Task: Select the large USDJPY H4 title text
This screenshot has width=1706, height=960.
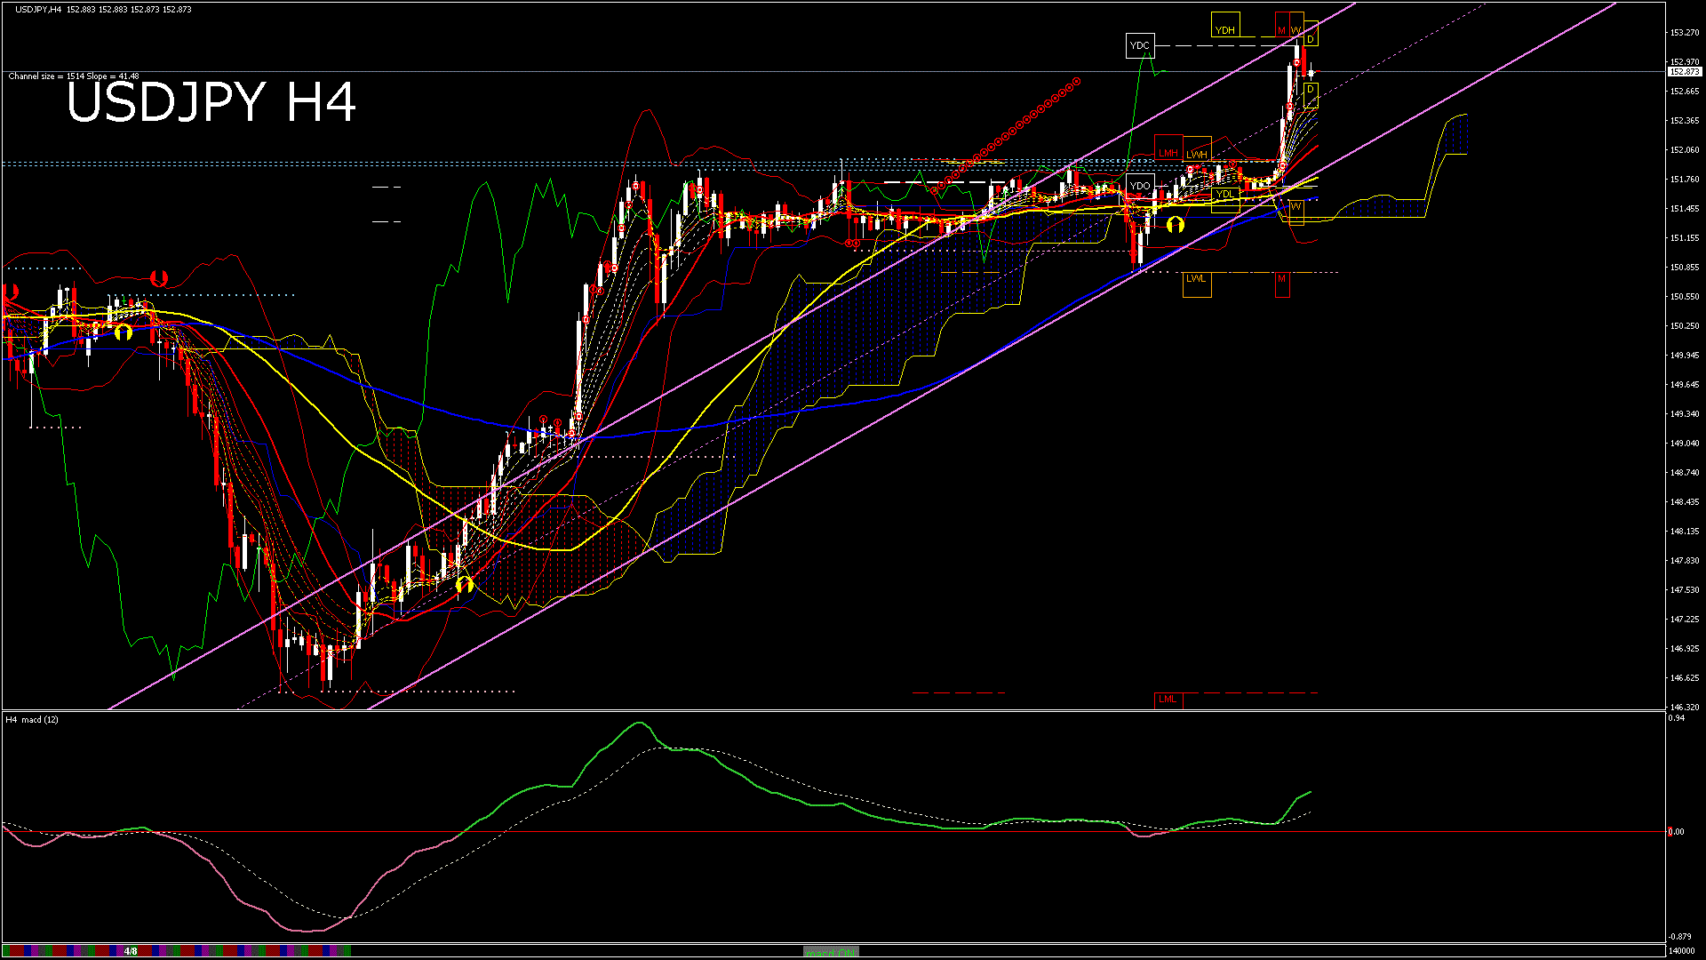Action: tap(211, 102)
